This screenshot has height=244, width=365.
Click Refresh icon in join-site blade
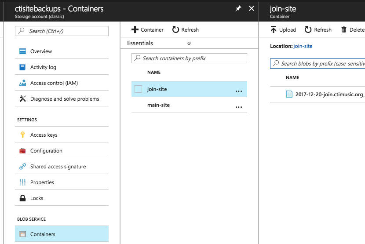(308, 29)
